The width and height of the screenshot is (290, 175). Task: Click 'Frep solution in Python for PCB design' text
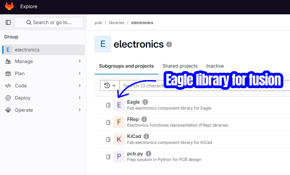point(164,160)
